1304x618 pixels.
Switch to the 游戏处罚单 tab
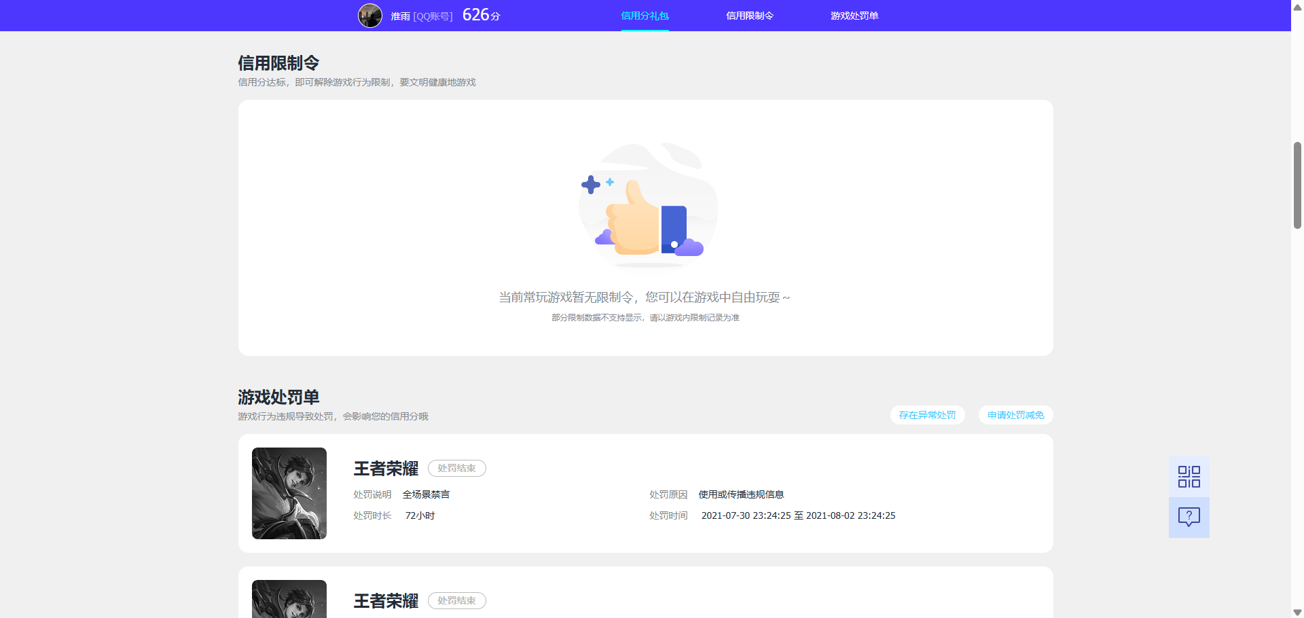click(x=854, y=16)
